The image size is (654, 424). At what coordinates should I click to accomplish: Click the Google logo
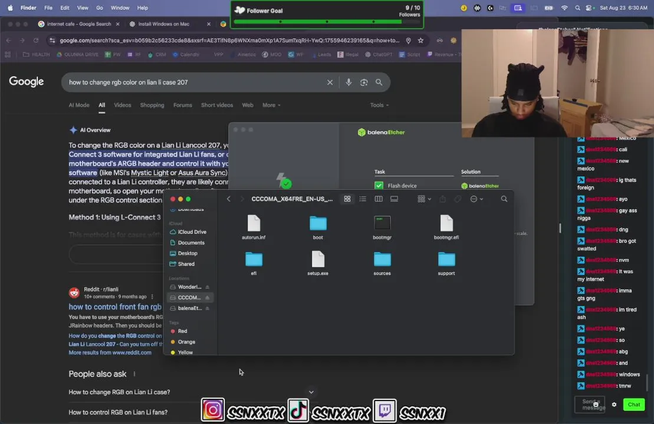tap(27, 82)
